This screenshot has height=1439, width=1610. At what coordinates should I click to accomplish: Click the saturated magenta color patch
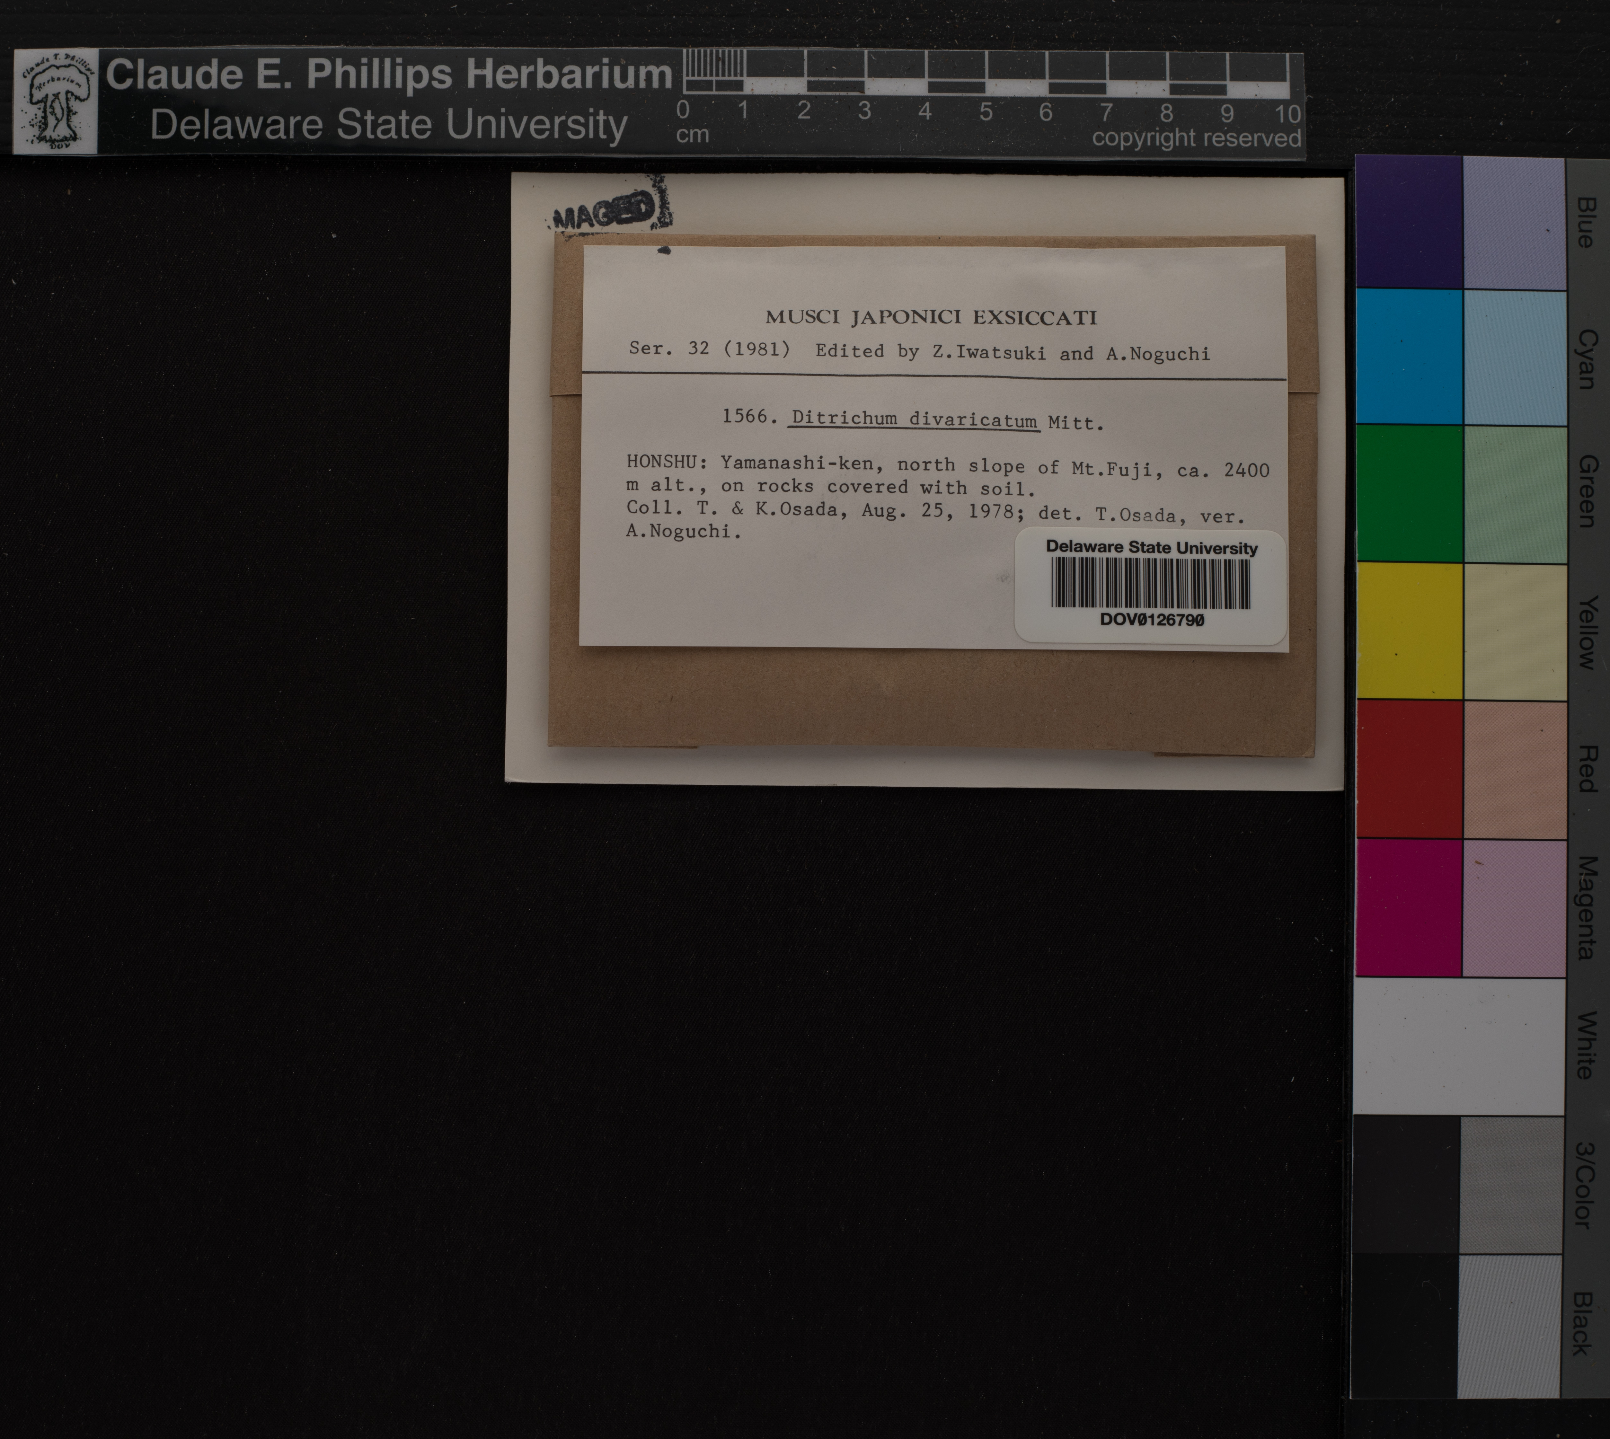coord(1408,908)
